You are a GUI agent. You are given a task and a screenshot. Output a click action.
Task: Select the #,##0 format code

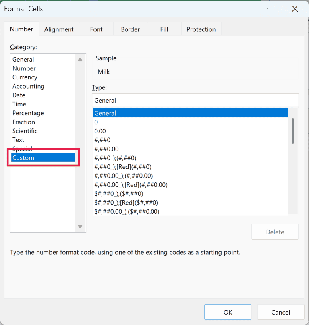click(190, 140)
